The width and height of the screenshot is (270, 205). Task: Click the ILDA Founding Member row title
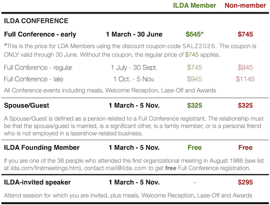pyautogui.click(x=41, y=147)
